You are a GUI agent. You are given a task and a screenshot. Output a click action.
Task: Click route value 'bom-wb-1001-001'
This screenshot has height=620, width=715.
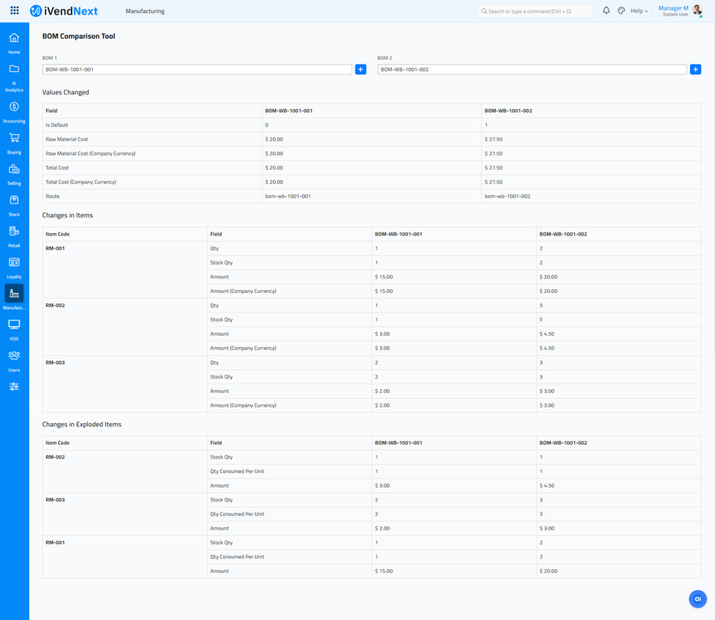point(288,196)
